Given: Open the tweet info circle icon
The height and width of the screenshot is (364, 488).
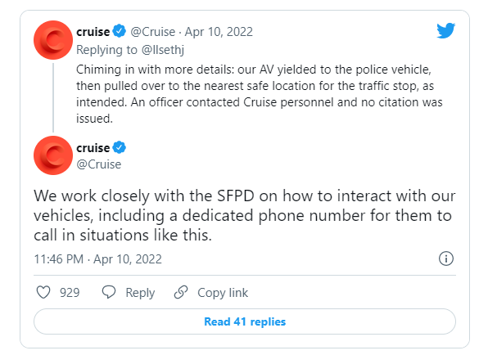Looking at the screenshot, I should click(x=446, y=258).
